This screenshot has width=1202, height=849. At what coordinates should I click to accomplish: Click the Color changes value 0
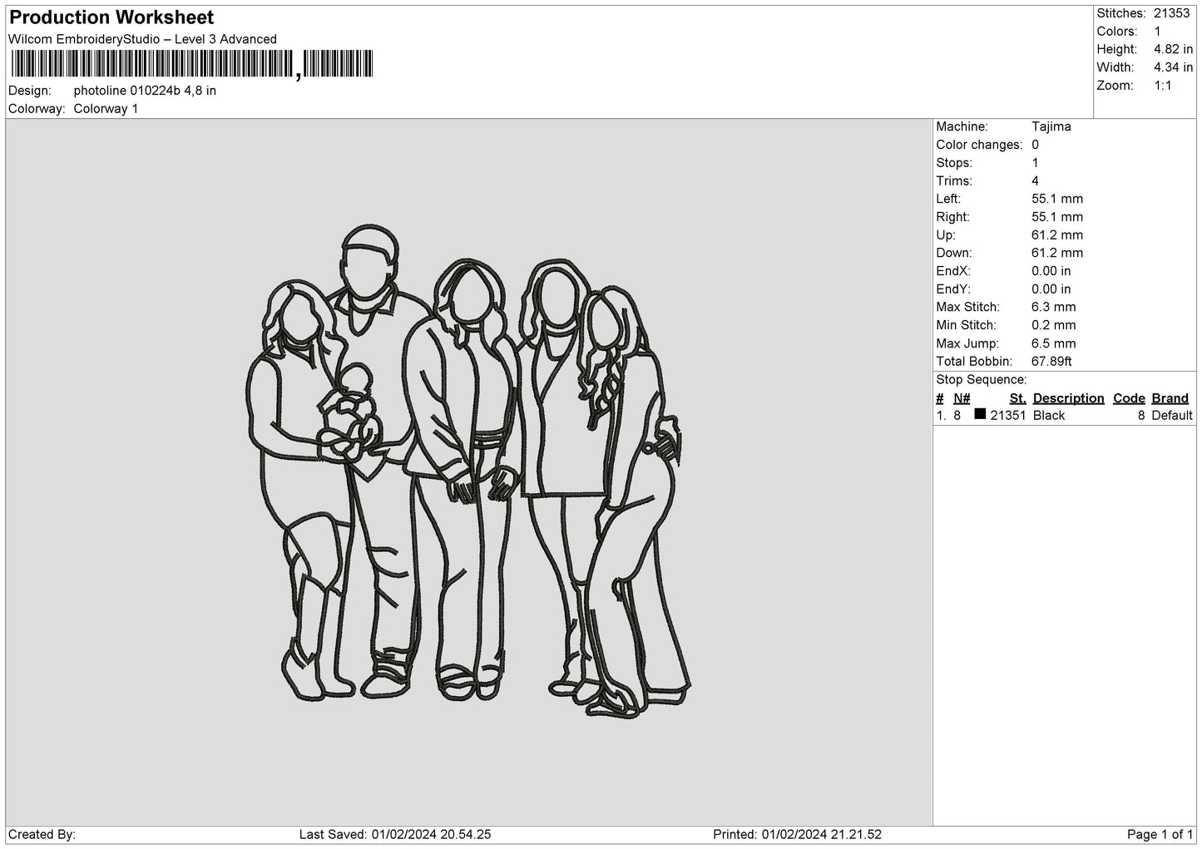[x=1035, y=145]
